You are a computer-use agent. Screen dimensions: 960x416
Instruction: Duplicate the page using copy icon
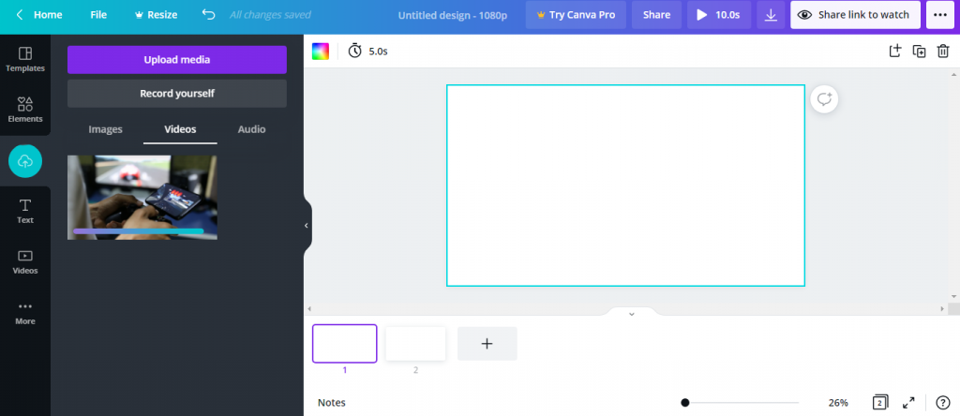[919, 51]
